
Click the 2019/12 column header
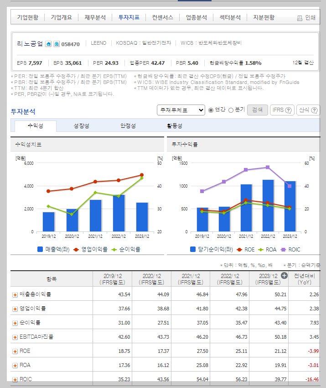(x=113, y=279)
